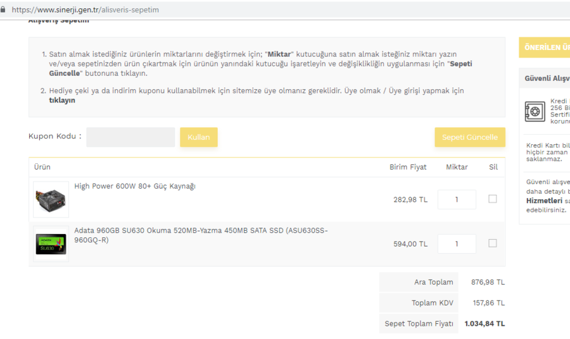Image resolution: width=570 pixels, height=339 pixels.
Task: Click the Sepeti Güncelle button
Action: click(470, 137)
